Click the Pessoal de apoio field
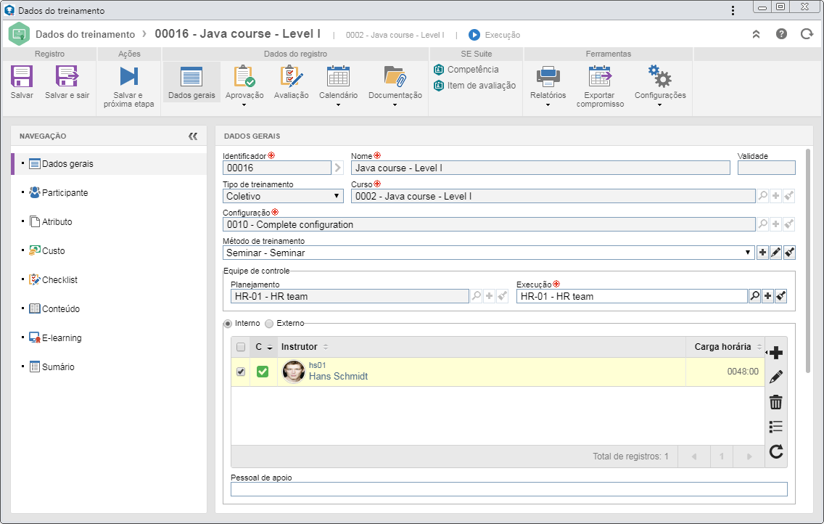This screenshot has height=524, width=824. 508,489
